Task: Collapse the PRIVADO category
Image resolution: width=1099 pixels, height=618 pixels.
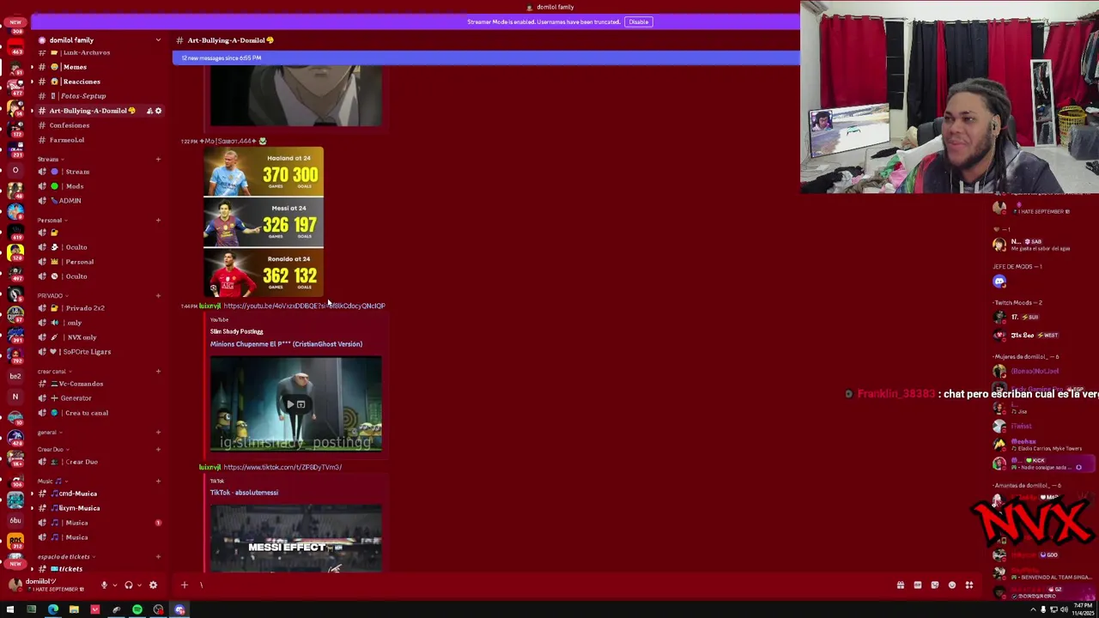Action: (x=52, y=296)
